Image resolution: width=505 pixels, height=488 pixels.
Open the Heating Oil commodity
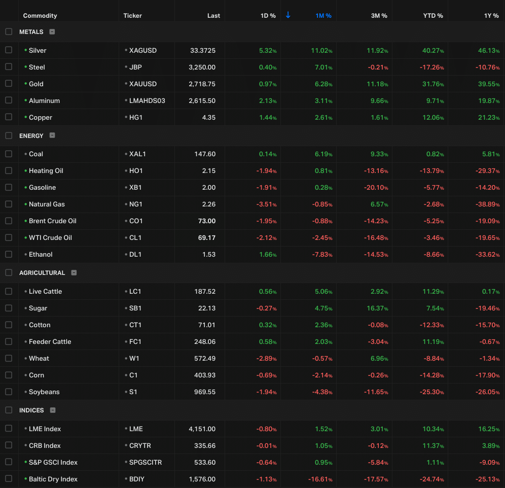46,170
